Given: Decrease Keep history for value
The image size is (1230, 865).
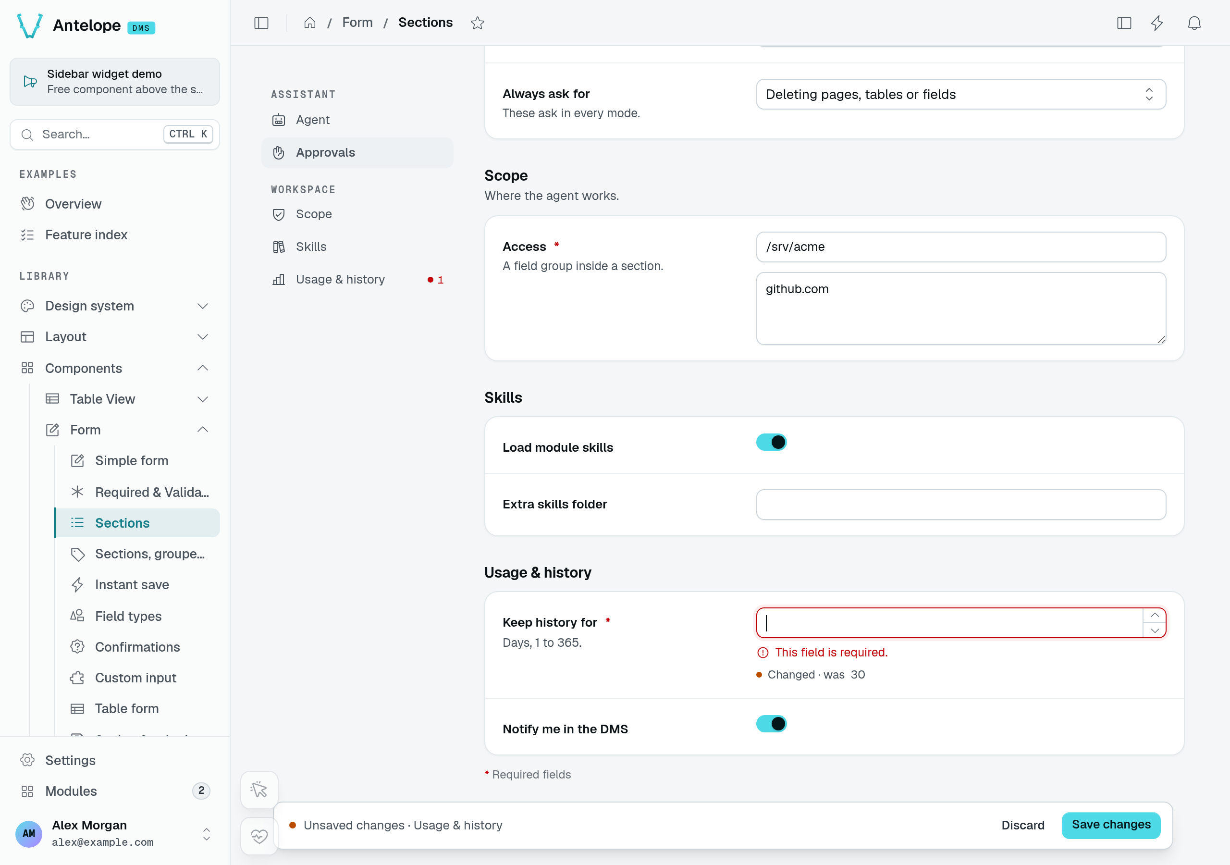Looking at the screenshot, I should click(1155, 630).
